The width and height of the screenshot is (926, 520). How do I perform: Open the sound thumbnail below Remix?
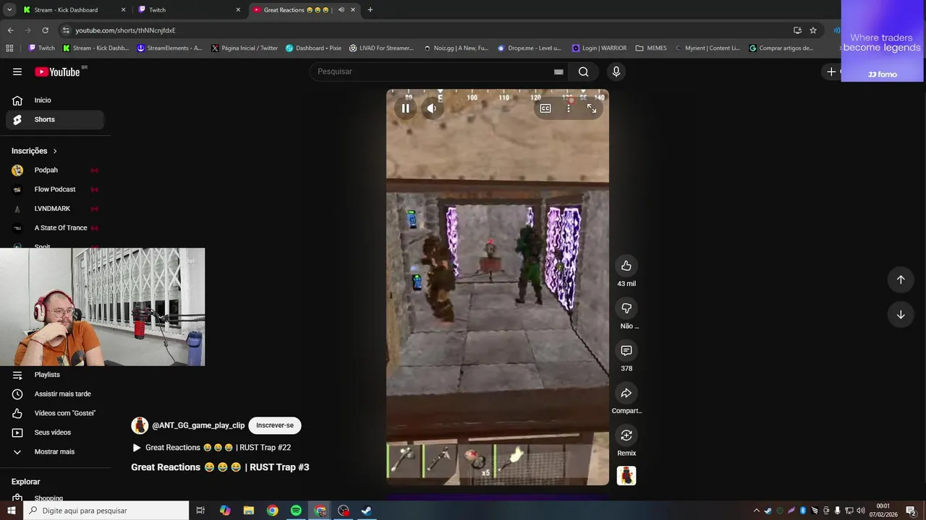626,476
